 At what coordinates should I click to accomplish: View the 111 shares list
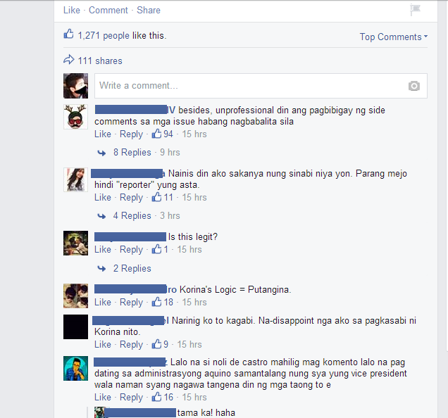100,61
